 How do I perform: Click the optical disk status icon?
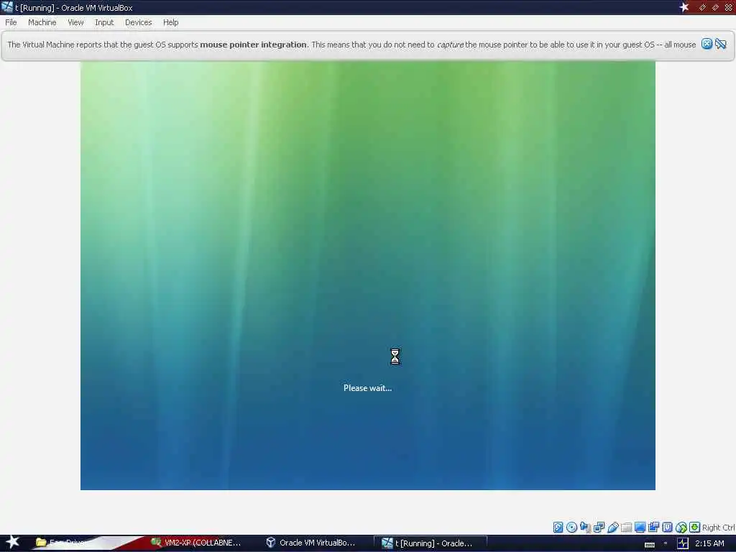(571, 527)
